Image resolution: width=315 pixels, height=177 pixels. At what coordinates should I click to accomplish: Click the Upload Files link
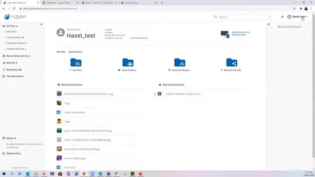tap(75, 52)
